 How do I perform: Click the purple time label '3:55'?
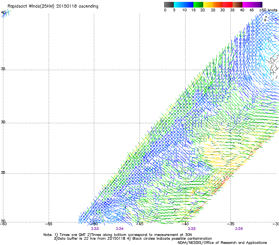[192, 229]
